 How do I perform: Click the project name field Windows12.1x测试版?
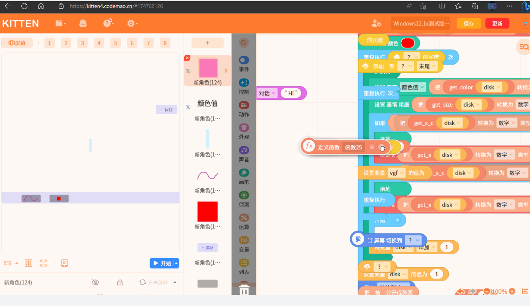420,24
